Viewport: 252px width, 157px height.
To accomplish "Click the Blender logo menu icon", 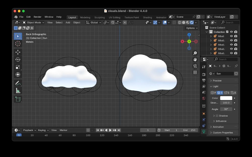I will coord(16,17).
